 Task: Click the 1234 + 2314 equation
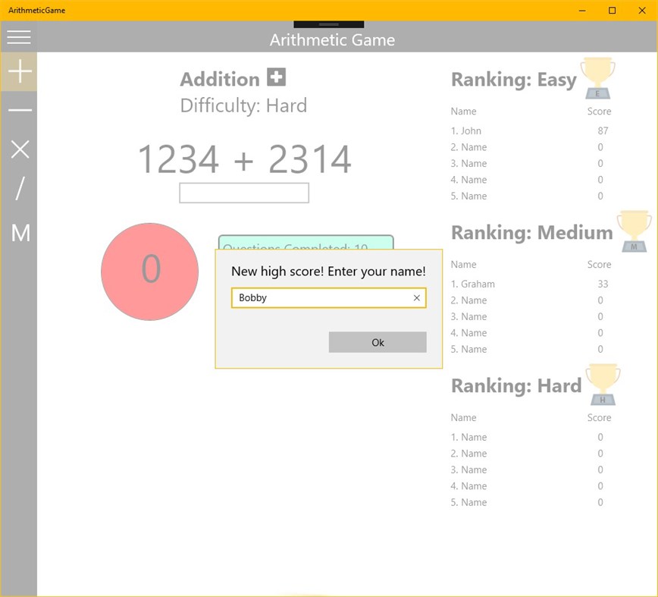tap(244, 159)
